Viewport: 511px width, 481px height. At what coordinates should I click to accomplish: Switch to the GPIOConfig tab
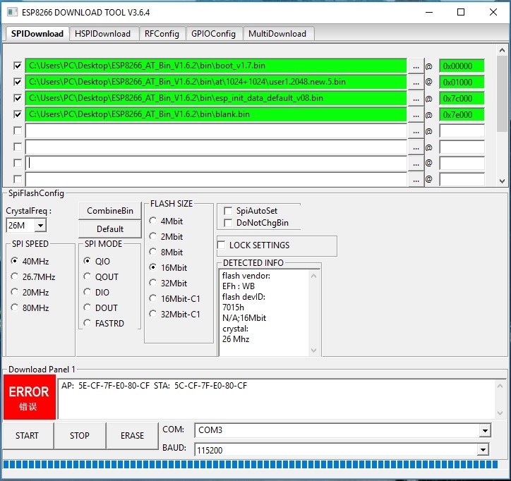[x=213, y=34]
